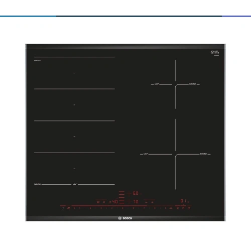Tap the triangle symbol right of the 9
251x251 pixels.
171,208
